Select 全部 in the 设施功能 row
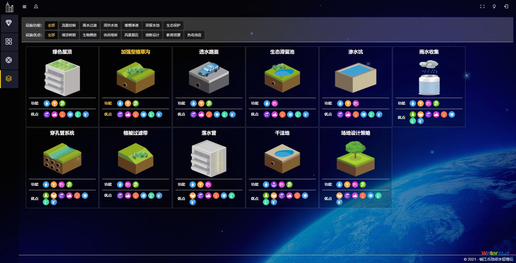Screen dimensions: 516x263 51,25
